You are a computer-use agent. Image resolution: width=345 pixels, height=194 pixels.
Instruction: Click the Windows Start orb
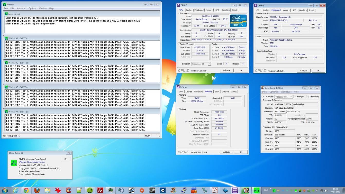[5, 190]
